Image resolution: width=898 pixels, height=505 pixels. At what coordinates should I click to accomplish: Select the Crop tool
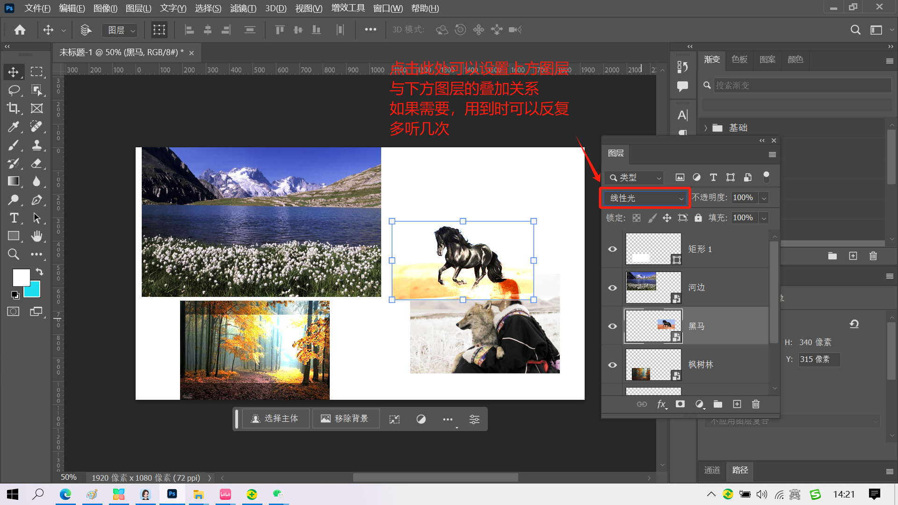[14, 108]
